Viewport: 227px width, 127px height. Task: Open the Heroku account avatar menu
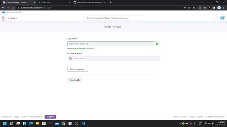click(x=222, y=18)
